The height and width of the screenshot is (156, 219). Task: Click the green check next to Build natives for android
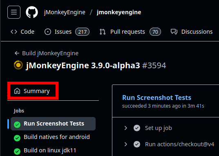[x=17, y=138]
